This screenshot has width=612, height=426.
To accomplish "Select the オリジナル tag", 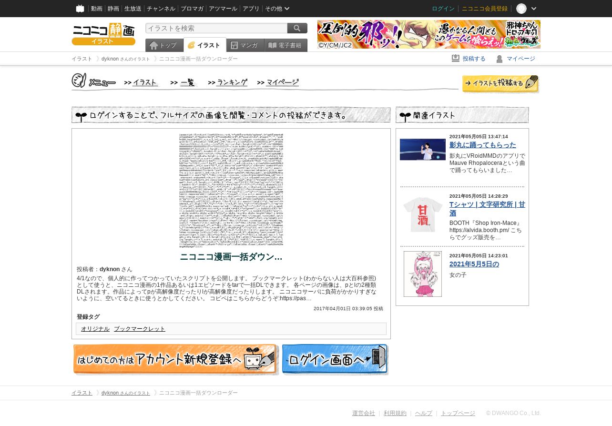I will 95,329.
